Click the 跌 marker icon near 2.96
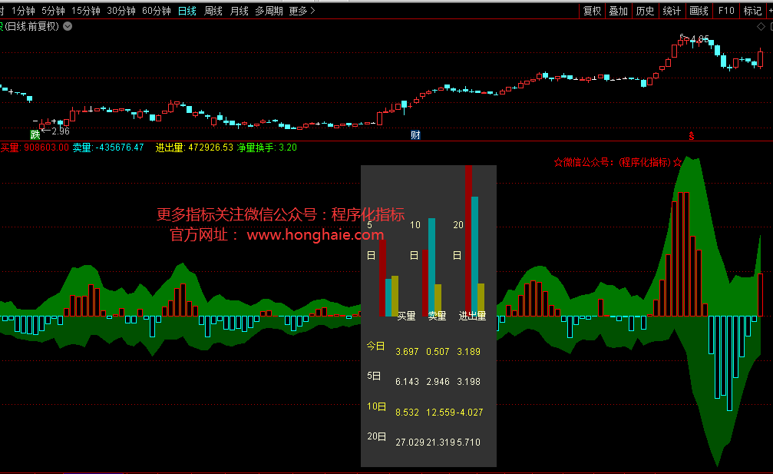This screenshot has height=474, width=773. 35,135
